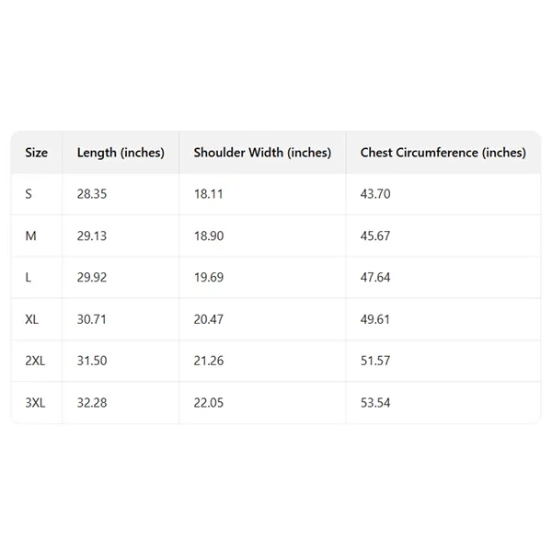Select the M size row label
The height and width of the screenshot is (552, 552).
click(x=31, y=236)
